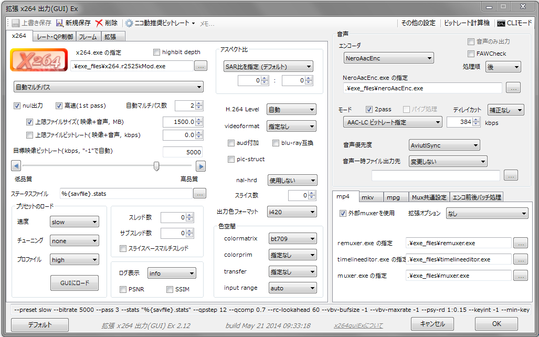Browse for the stats file
Viewport: 539px width, 337px height.
200,194
